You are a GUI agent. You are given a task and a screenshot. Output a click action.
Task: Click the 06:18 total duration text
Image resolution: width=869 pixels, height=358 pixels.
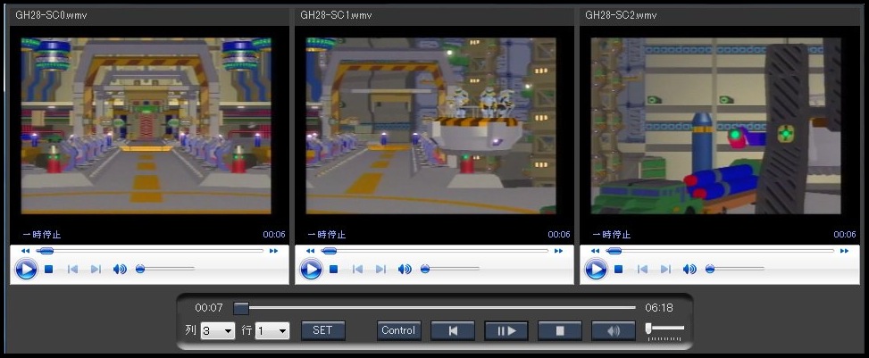[x=659, y=308]
